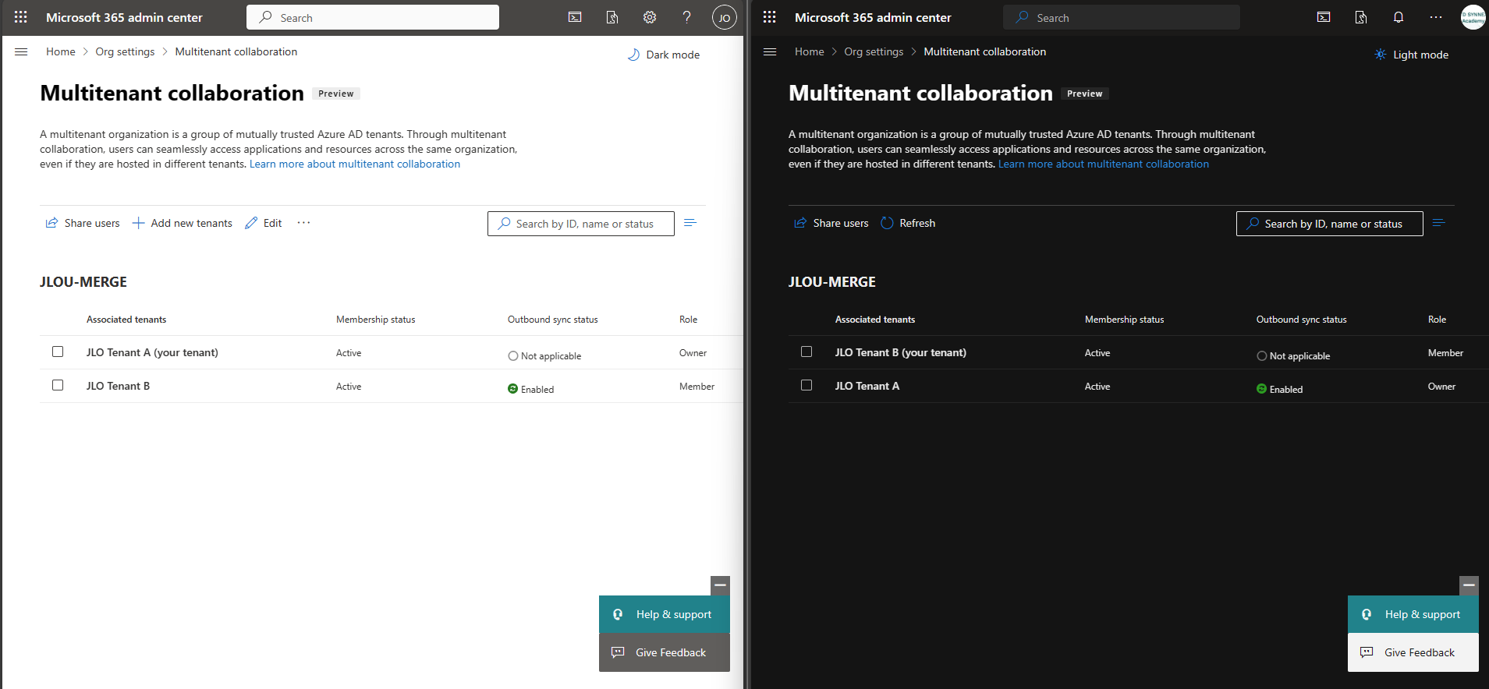
Task: Open more options ellipsis in right header
Action: [x=1436, y=17]
